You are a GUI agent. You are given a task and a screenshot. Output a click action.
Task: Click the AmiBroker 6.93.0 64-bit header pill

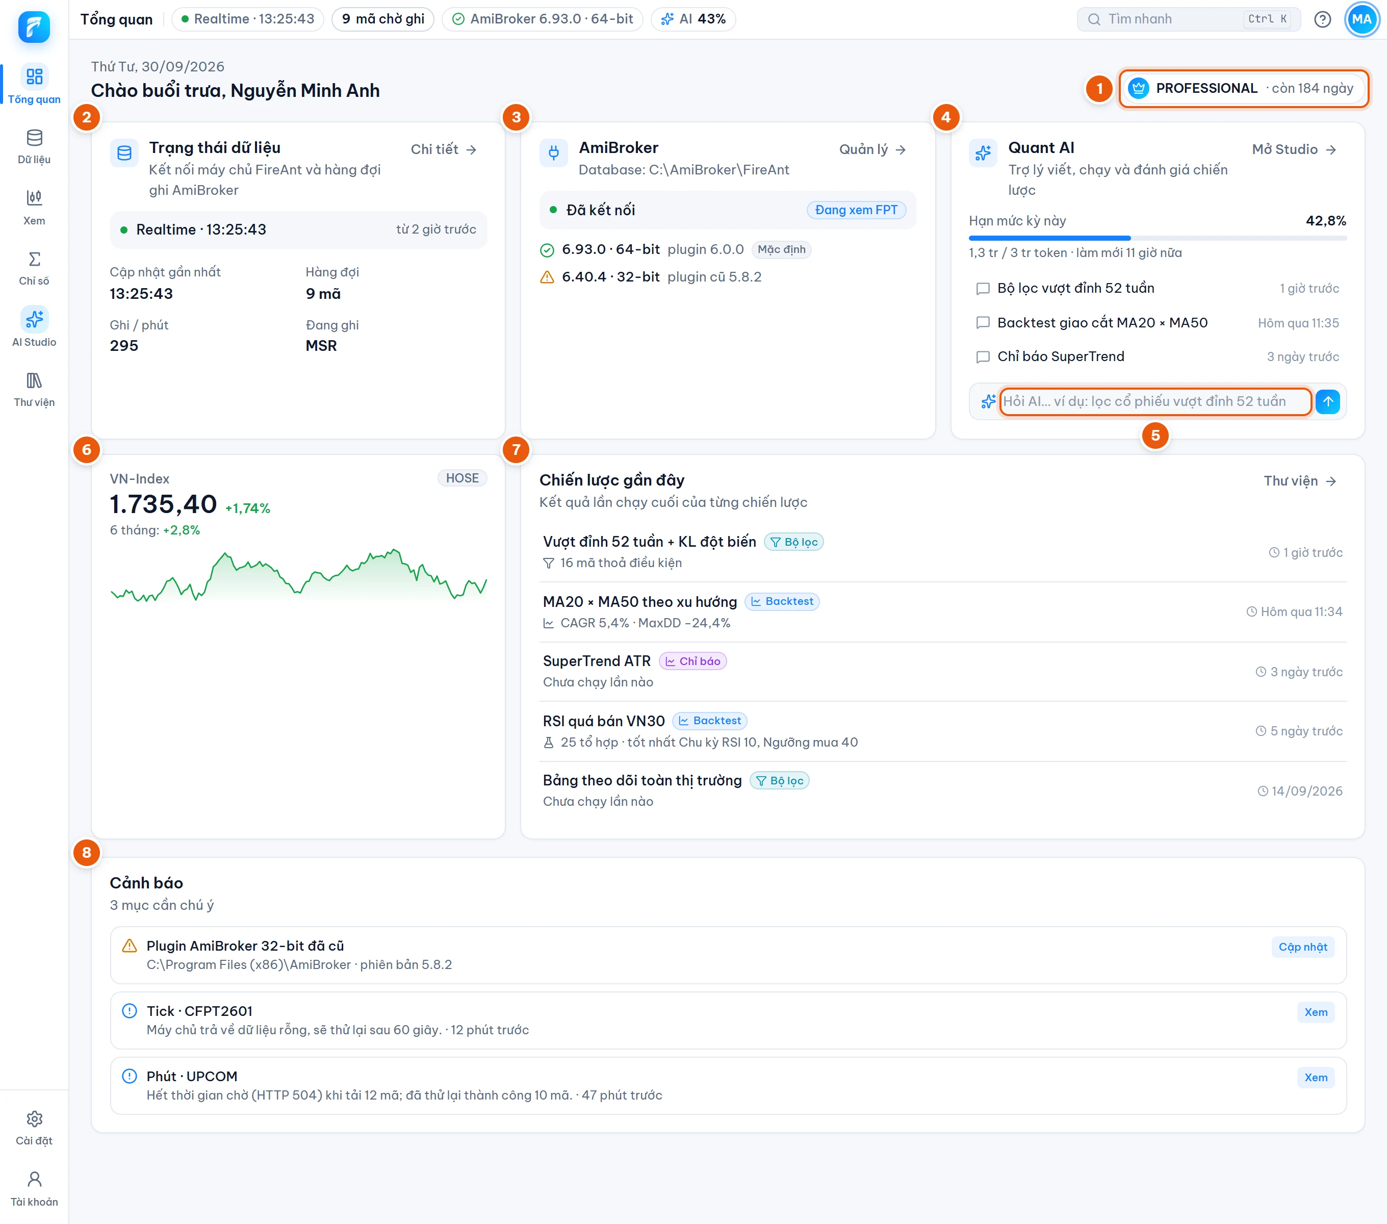(x=542, y=19)
